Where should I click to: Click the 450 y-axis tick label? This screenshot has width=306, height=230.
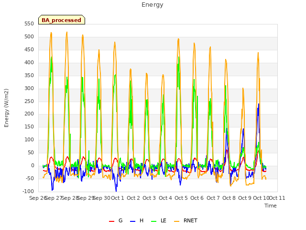click(x=29, y=50)
